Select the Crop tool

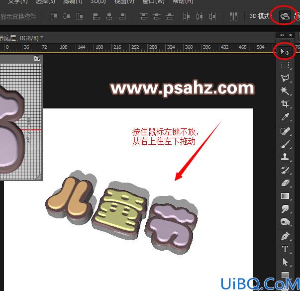coord(285,103)
